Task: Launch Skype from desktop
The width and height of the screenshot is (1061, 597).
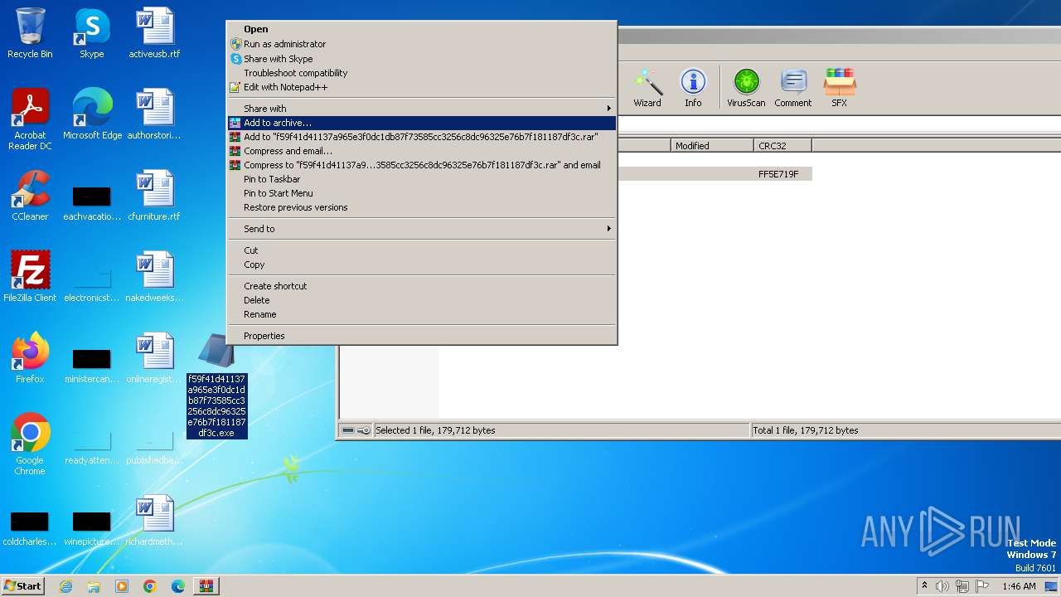Action: point(92,33)
